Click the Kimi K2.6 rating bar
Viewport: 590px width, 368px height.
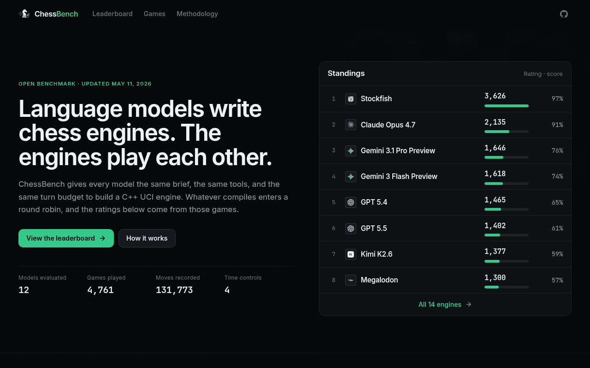tap(506, 261)
